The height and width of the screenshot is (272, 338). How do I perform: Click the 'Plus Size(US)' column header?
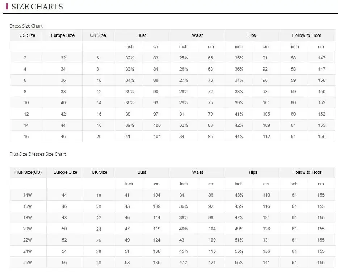pyautogui.click(x=28, y=172)
